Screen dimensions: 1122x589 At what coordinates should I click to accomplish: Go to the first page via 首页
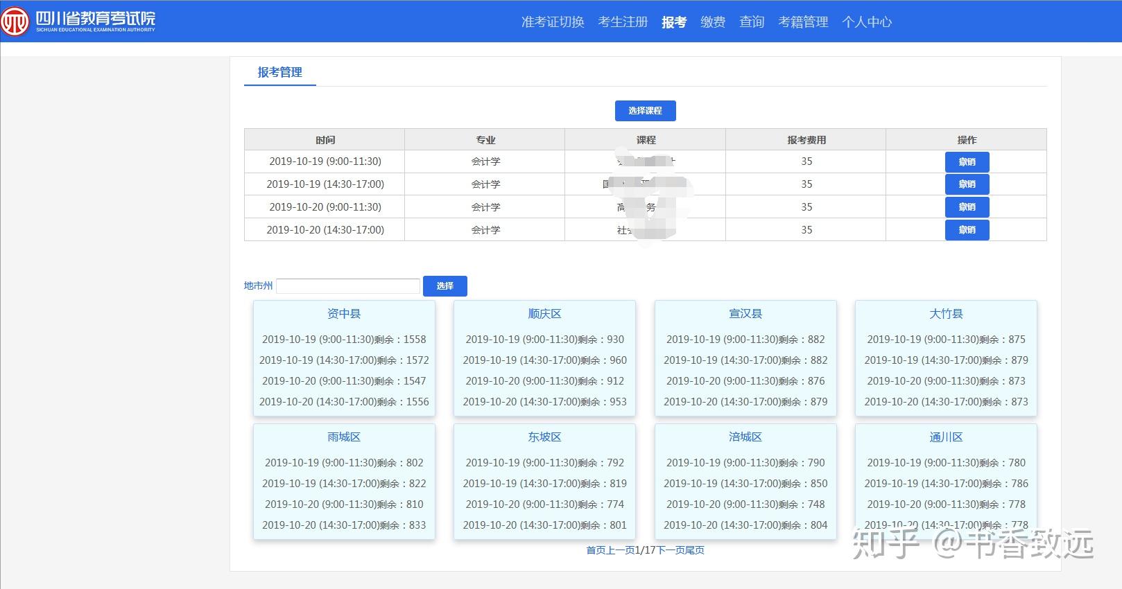click(596, 550)
